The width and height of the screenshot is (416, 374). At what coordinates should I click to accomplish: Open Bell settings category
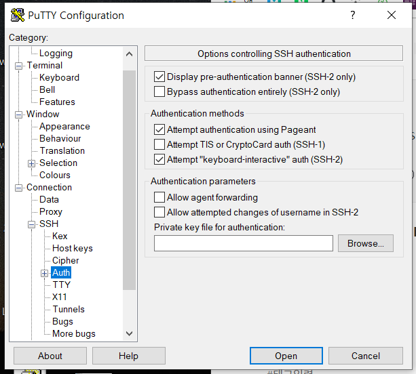pyautogui.click(x=47, y=90)
